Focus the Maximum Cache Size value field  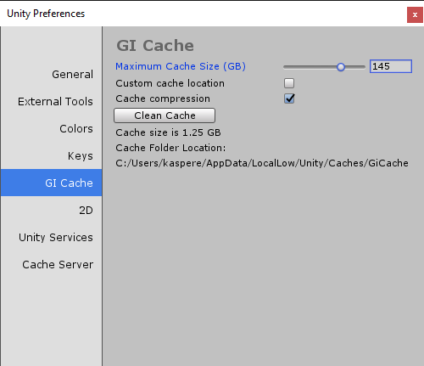[x=391, y=66]
